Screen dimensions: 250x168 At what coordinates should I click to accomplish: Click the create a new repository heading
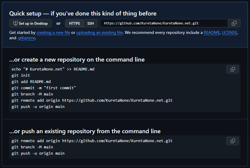click(x=77, y=59)
